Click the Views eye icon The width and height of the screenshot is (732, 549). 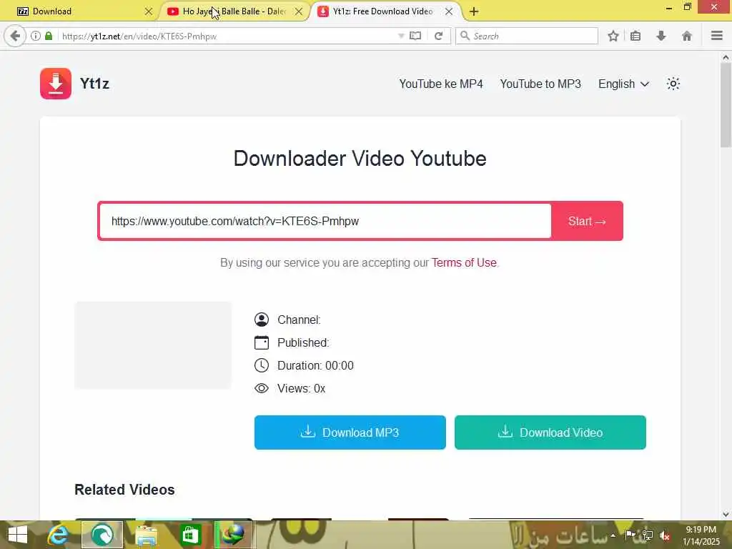pos(262,388)
